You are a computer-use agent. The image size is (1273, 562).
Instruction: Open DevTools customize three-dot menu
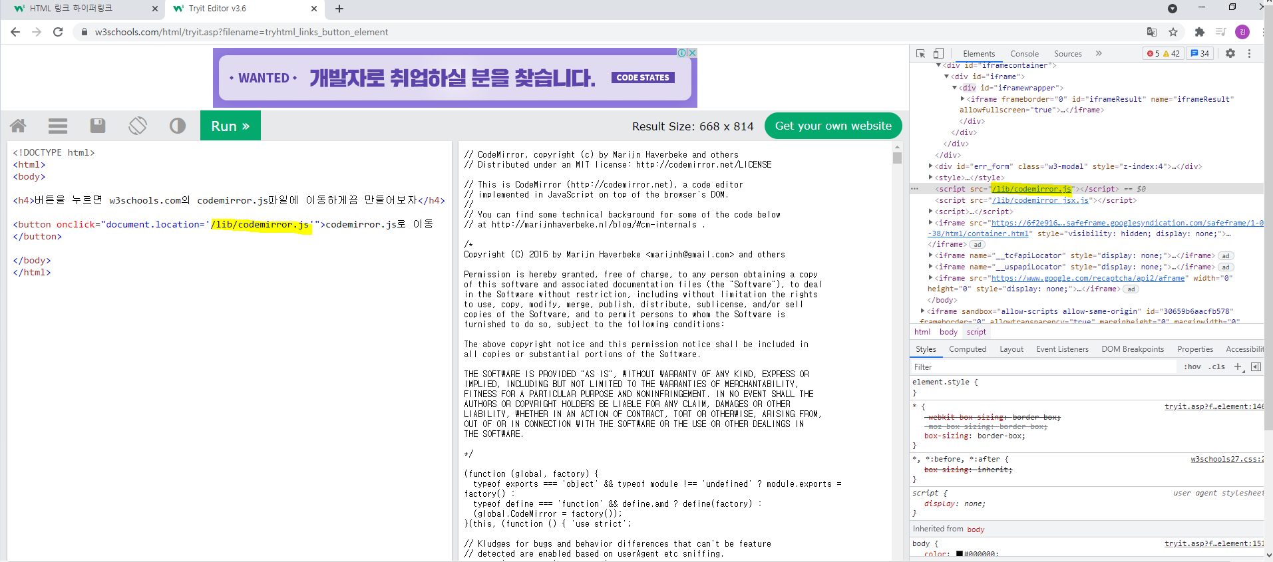click(x=1249, y=53)
